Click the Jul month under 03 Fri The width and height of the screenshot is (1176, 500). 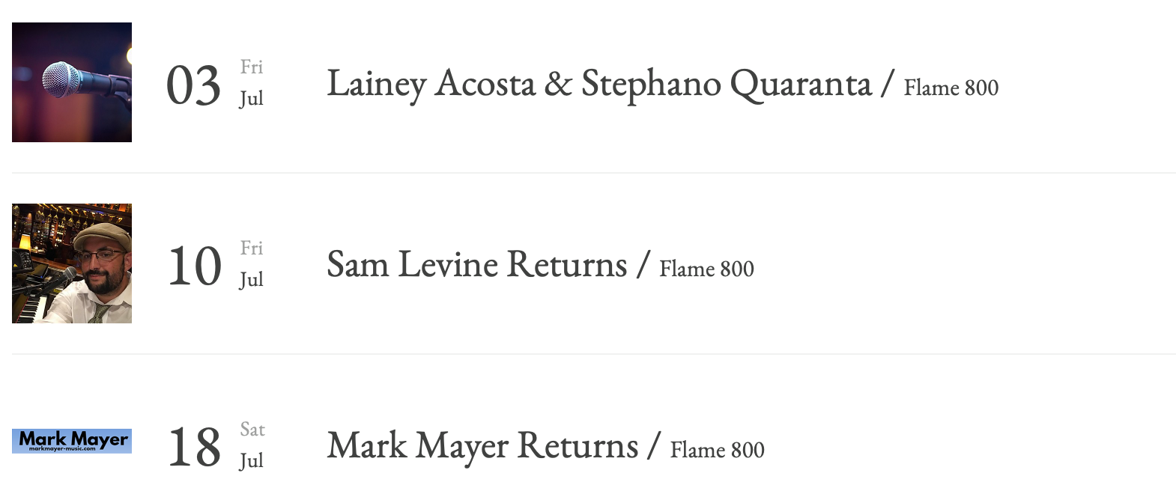[x=252, y=99]
